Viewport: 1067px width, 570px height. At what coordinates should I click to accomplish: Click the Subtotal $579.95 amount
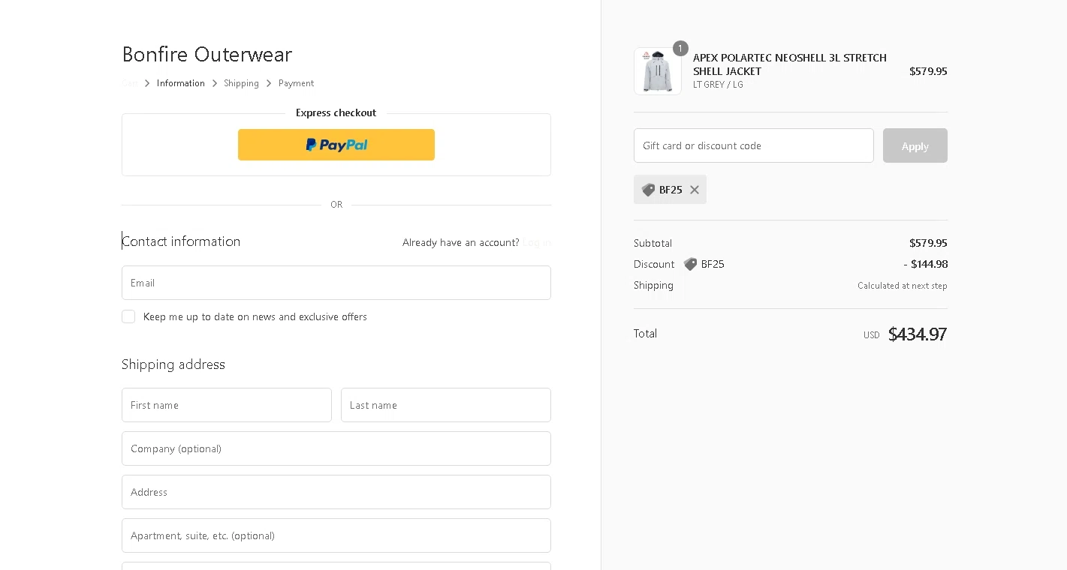pos(928,243)
